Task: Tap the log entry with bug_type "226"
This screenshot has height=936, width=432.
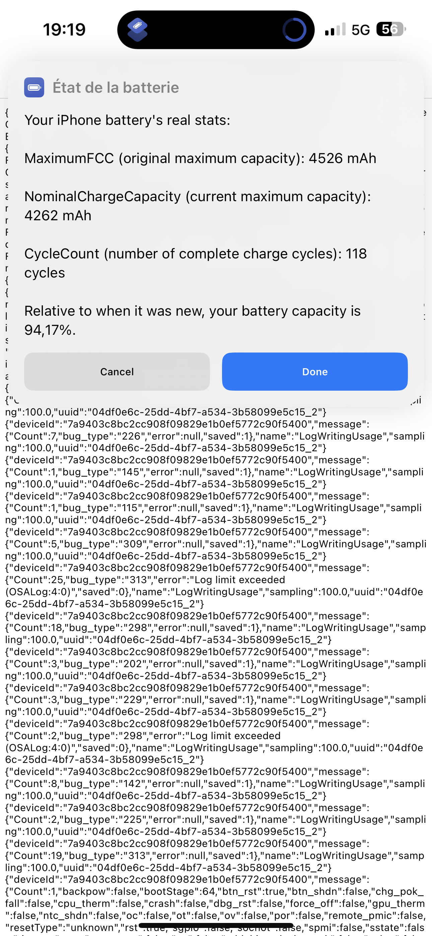Action: 215,436
